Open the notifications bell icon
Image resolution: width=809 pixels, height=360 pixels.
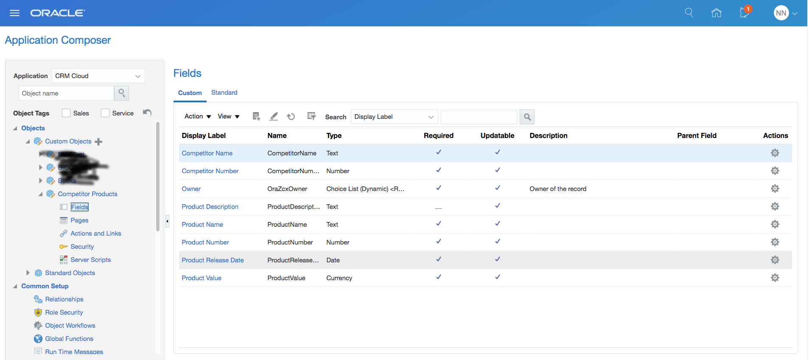coord(744,13)
